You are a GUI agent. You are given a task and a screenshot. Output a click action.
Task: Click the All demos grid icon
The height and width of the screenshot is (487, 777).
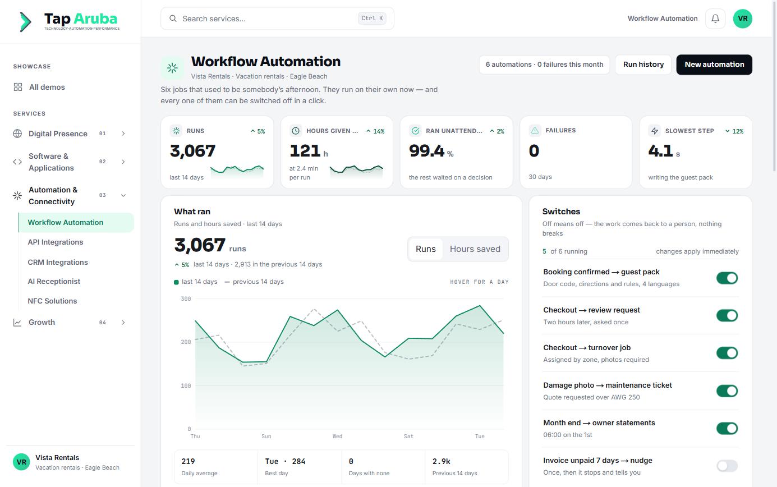tap(18, 87)
